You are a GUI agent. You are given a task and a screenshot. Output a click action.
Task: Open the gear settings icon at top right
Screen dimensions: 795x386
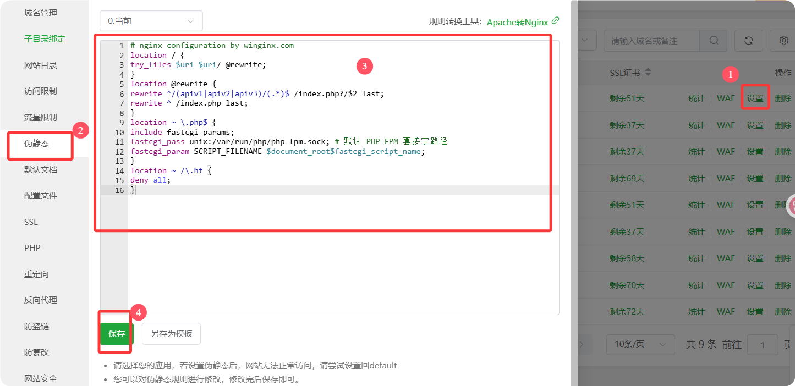point(783,41)
